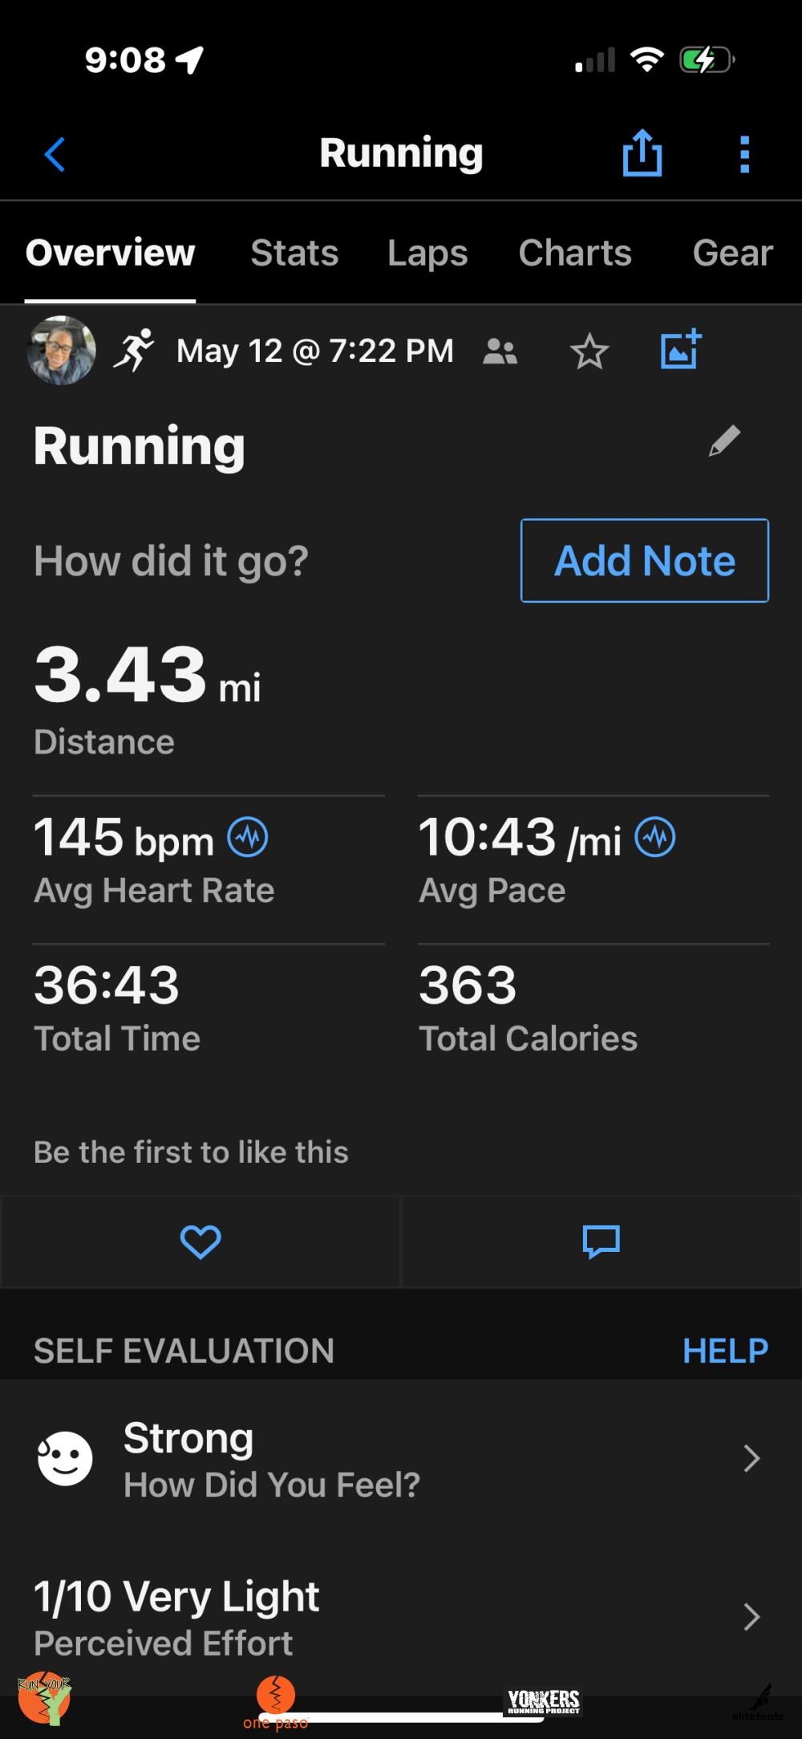Tap the Avg Heart Rate chart icon
The image size is (802, 1739).
pyautogui.click(x=248, y=838)
